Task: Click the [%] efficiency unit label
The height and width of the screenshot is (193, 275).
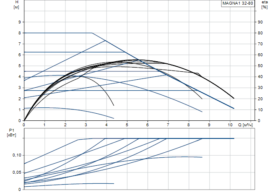Action: [265, 7]
